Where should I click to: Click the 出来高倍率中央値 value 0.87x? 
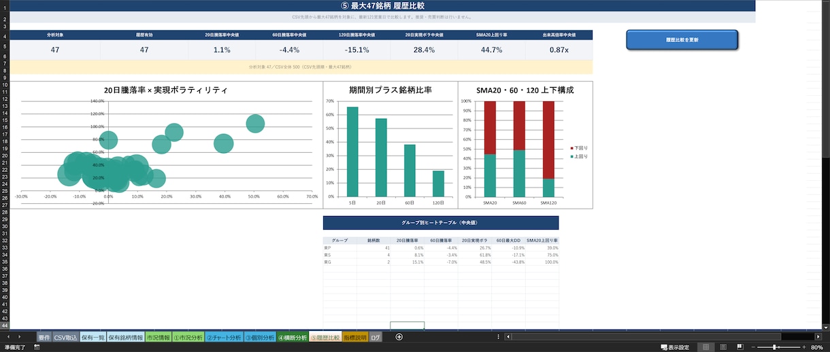(559, 50)
